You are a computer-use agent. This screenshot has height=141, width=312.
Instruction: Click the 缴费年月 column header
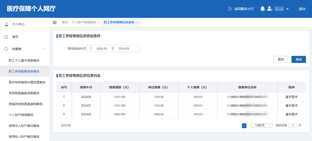tap(86, 87)
